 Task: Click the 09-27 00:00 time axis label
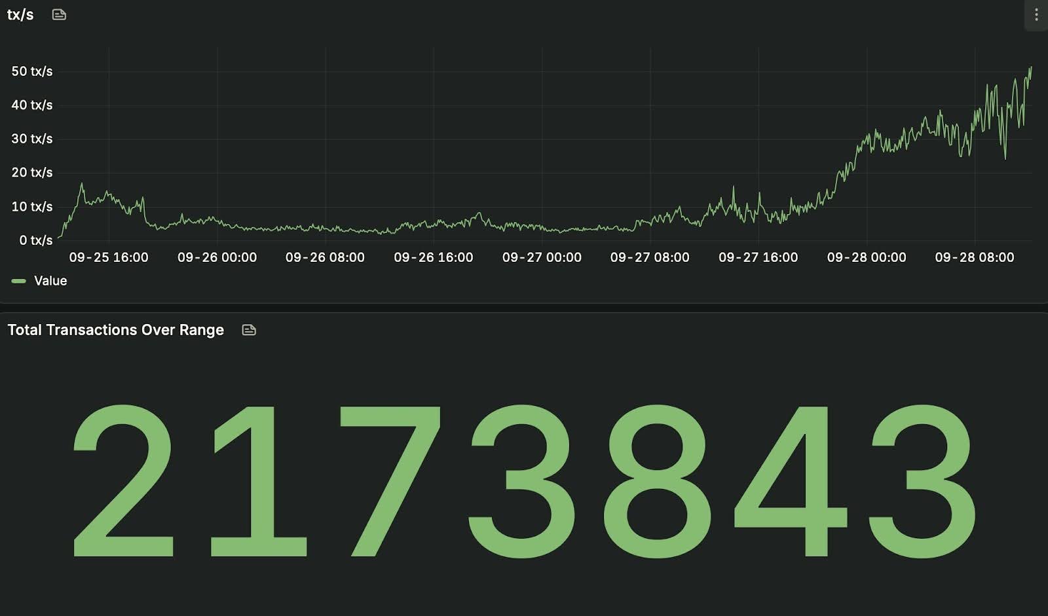pos(542,257)
